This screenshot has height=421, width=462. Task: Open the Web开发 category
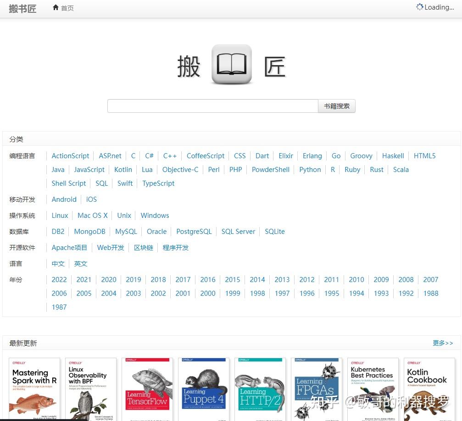click(111, 248)
